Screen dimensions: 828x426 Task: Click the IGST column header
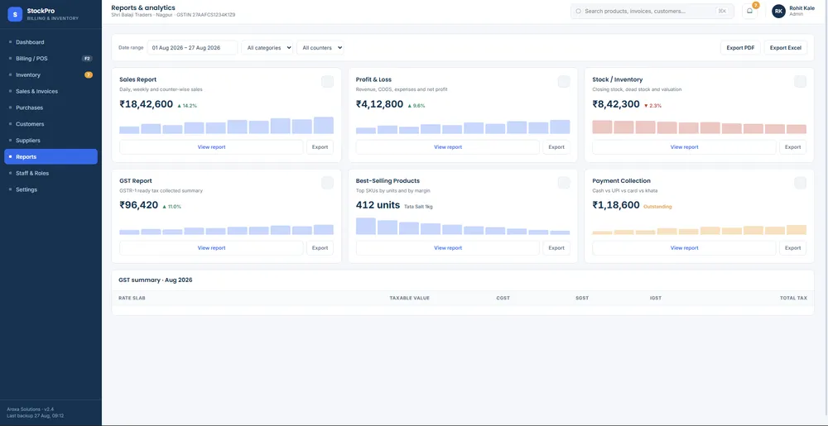tap(656, 299)
